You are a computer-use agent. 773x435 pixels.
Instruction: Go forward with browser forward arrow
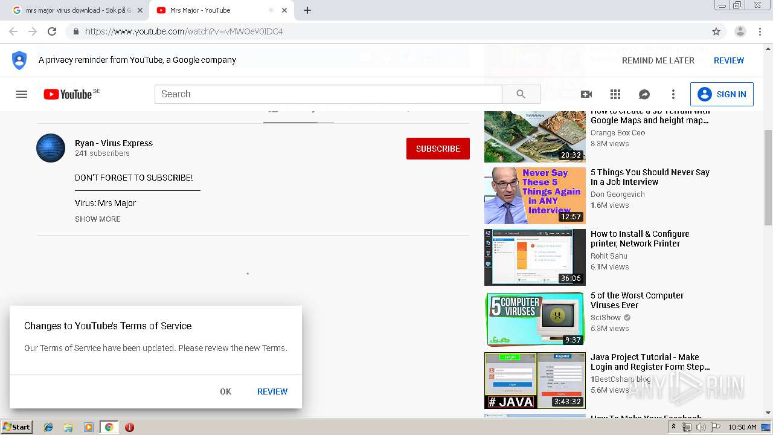coord(33,31)
